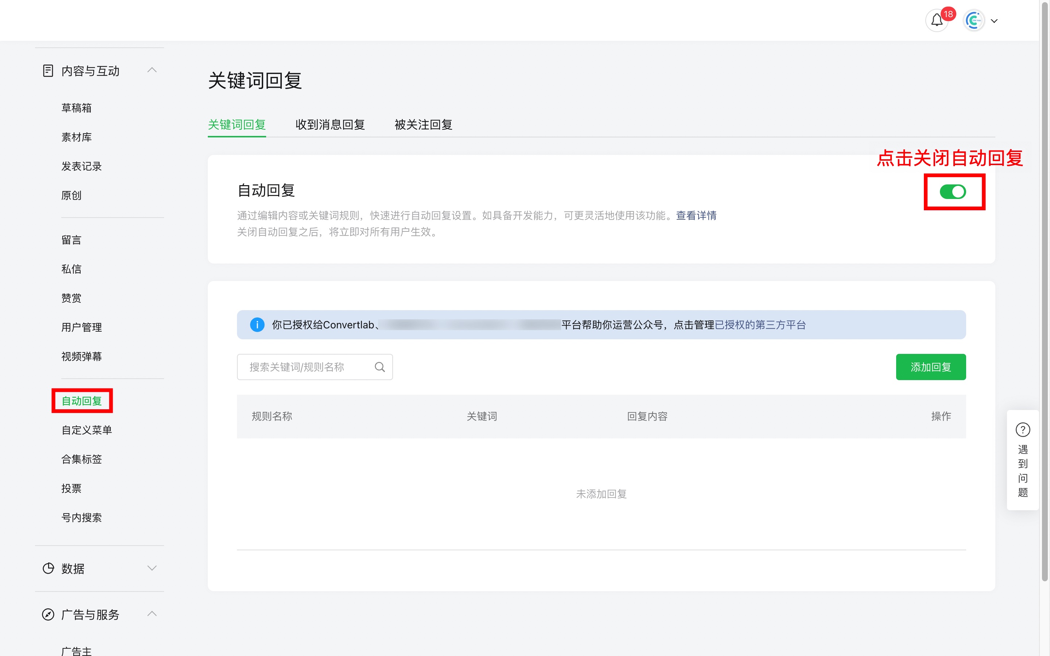The image size is (1050, 656).
Task: Open the notification bell
Action: 937,20
